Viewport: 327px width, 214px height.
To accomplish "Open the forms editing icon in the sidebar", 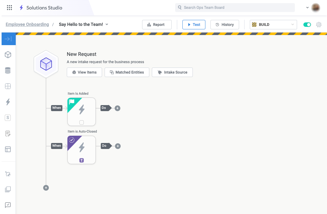I will (9, 133).
